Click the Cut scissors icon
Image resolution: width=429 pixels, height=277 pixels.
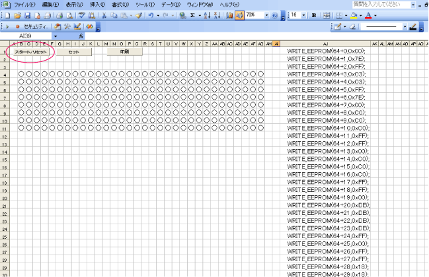(104, 15)
